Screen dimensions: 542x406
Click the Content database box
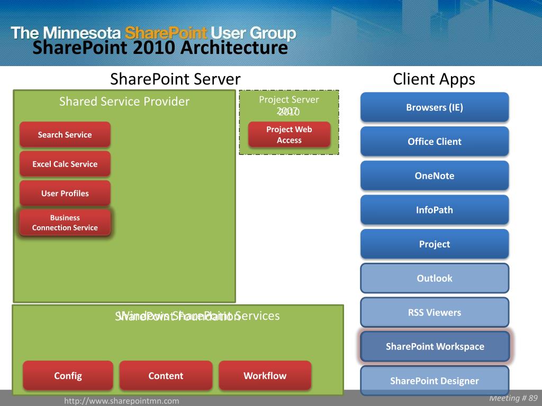166,375
